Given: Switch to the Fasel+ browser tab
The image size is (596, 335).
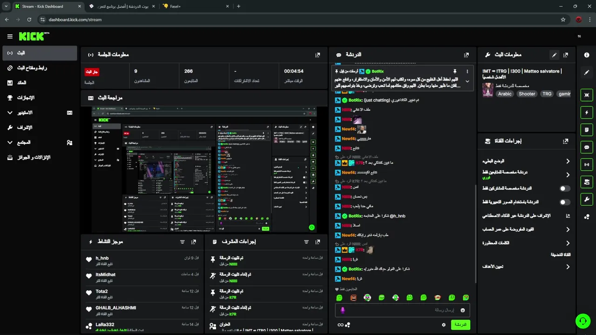Looking at the screenshot, I should pyautogui.click(x=196, y=7).
